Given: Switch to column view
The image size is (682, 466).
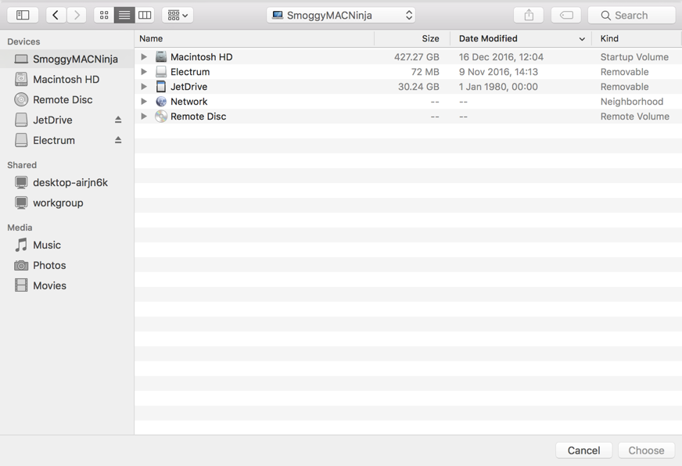Looking at the screenshot, I should coord(145,15).
